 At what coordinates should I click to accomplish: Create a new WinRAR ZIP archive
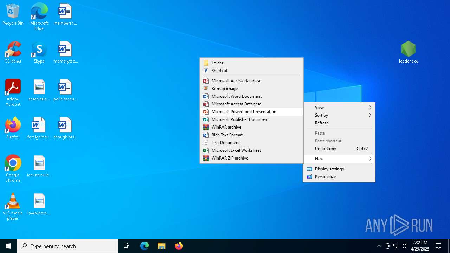(x=251, y=158)
